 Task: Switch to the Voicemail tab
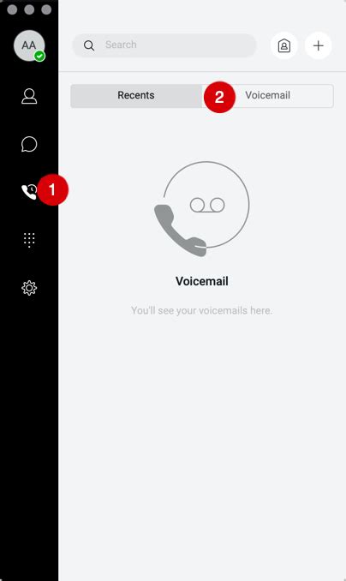coord(268,96)
